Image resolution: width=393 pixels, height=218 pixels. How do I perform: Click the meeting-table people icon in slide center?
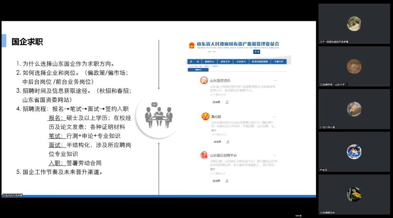[159, 115]
